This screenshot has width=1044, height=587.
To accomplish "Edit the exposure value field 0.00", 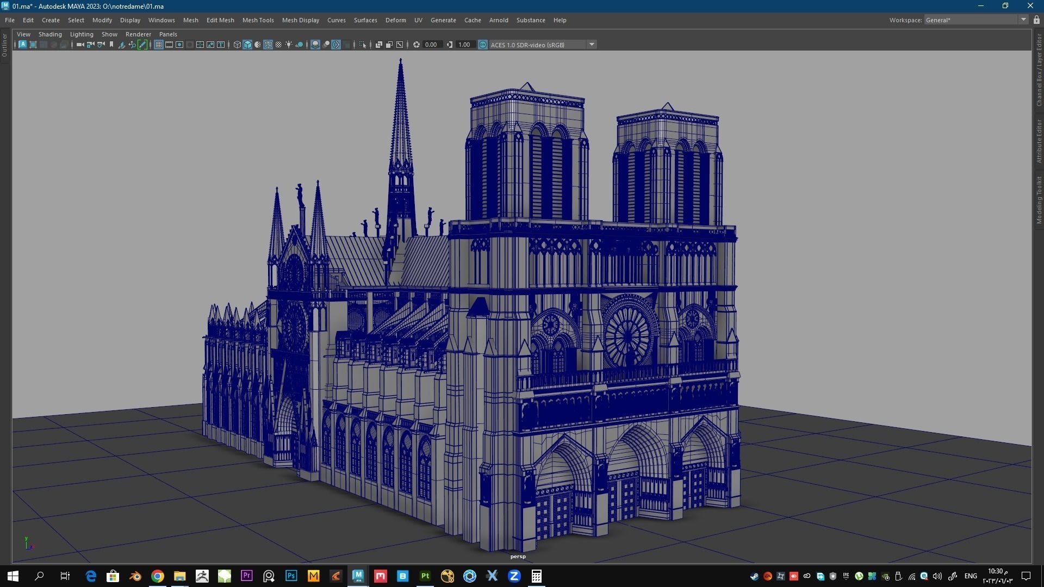I will coord(432,45).
